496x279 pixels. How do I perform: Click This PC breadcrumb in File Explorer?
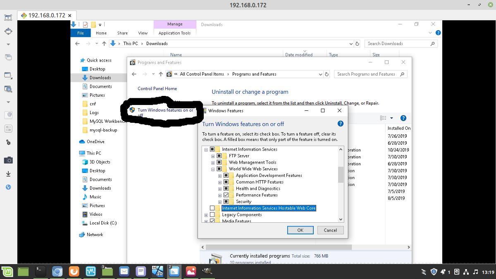tap(131, 43)
